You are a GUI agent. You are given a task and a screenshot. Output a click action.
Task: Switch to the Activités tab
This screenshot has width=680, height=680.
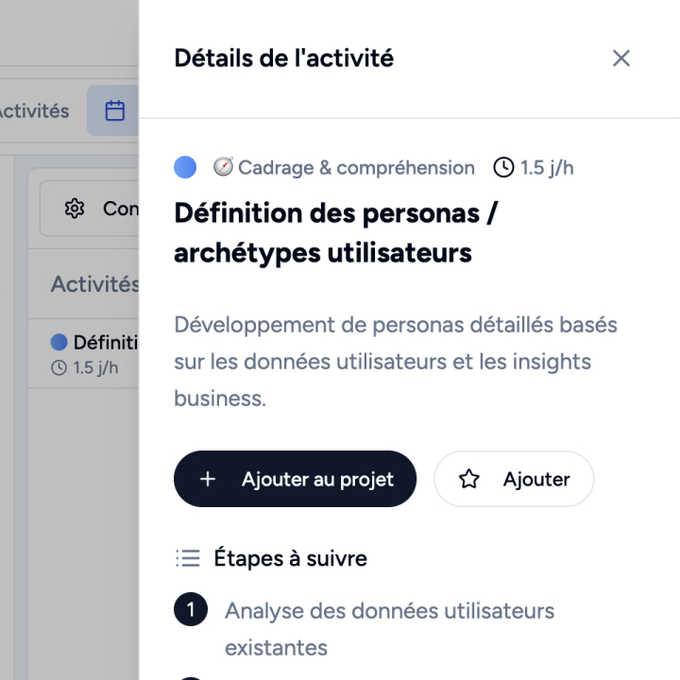point(34,110)
